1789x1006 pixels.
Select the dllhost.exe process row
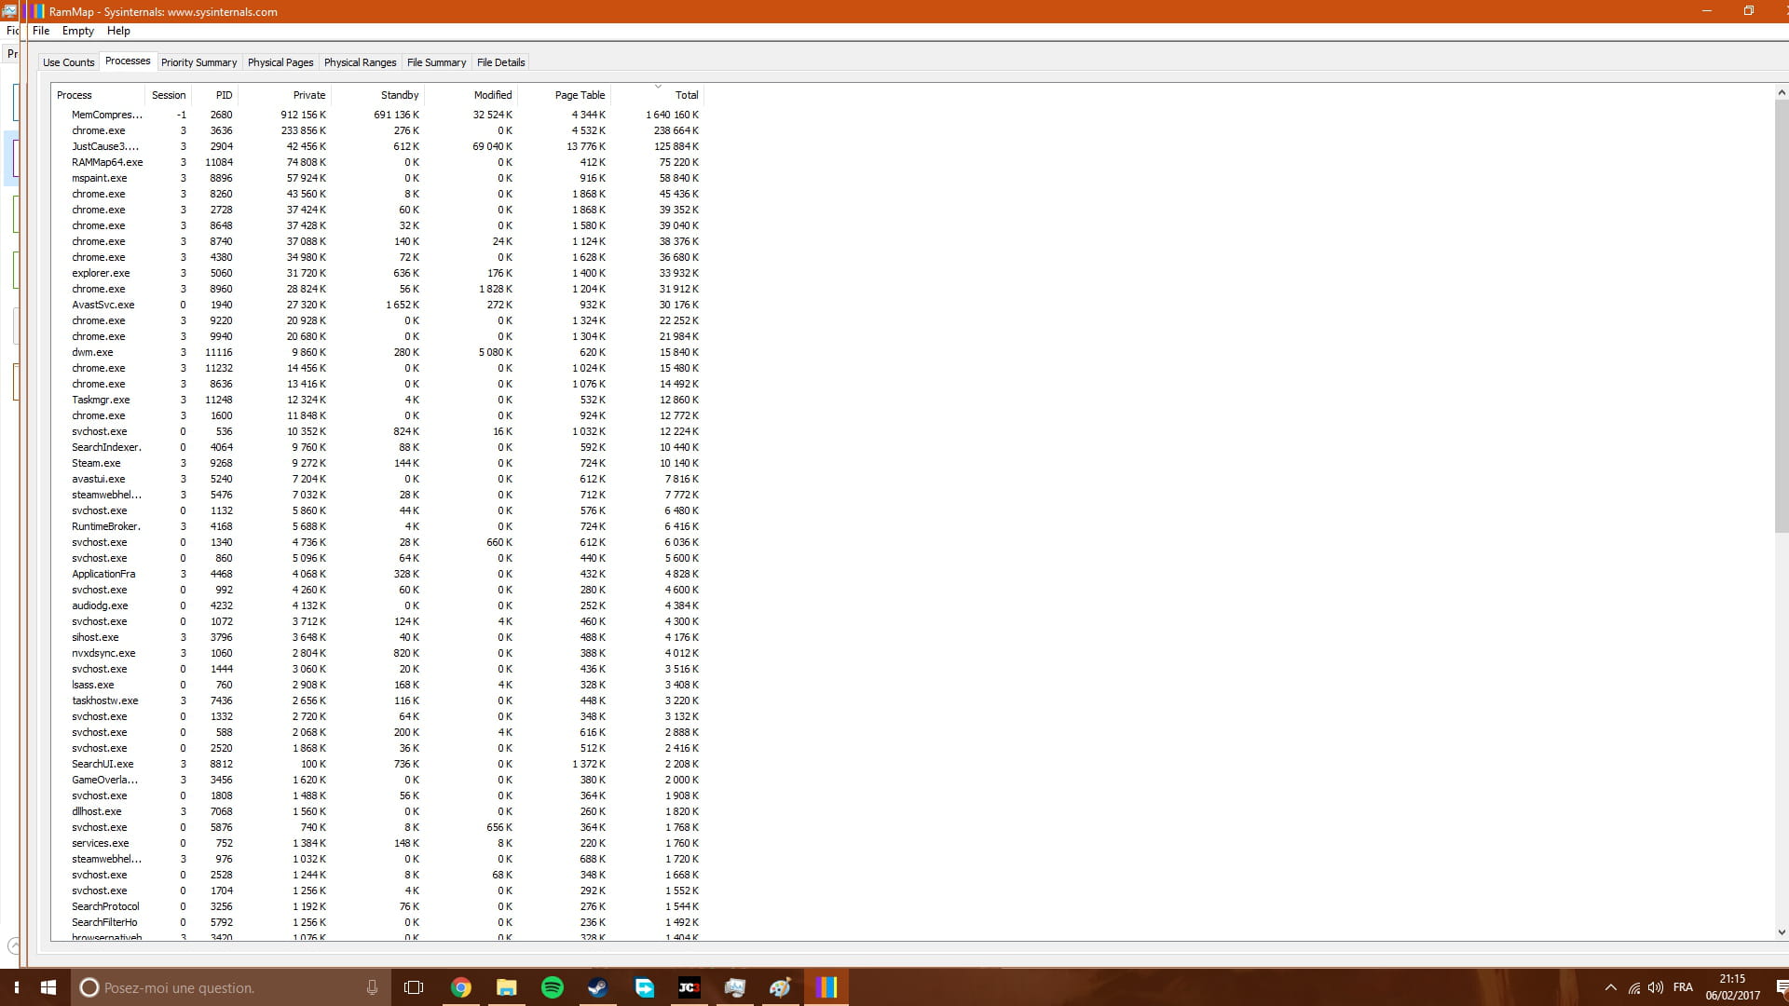coord(377,811)
